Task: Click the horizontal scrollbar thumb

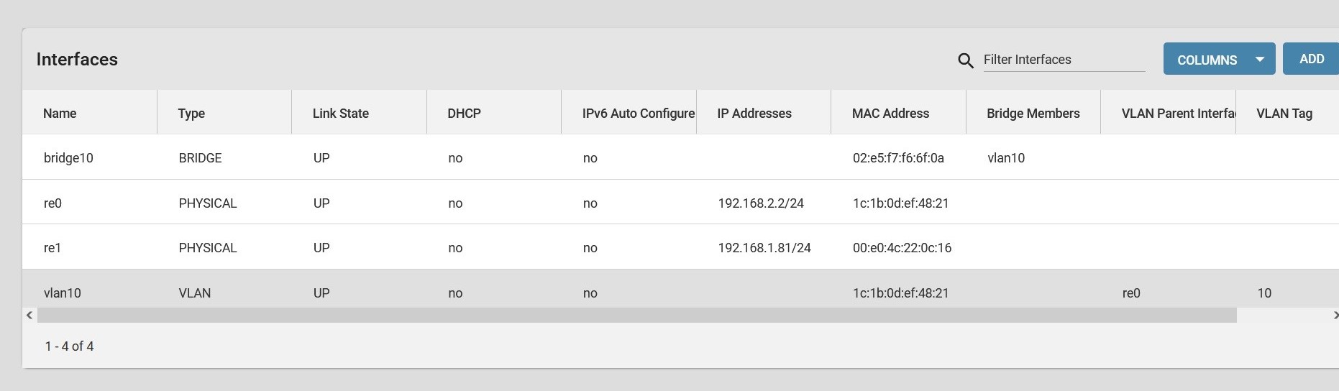Action: click(x=636, y=316)
